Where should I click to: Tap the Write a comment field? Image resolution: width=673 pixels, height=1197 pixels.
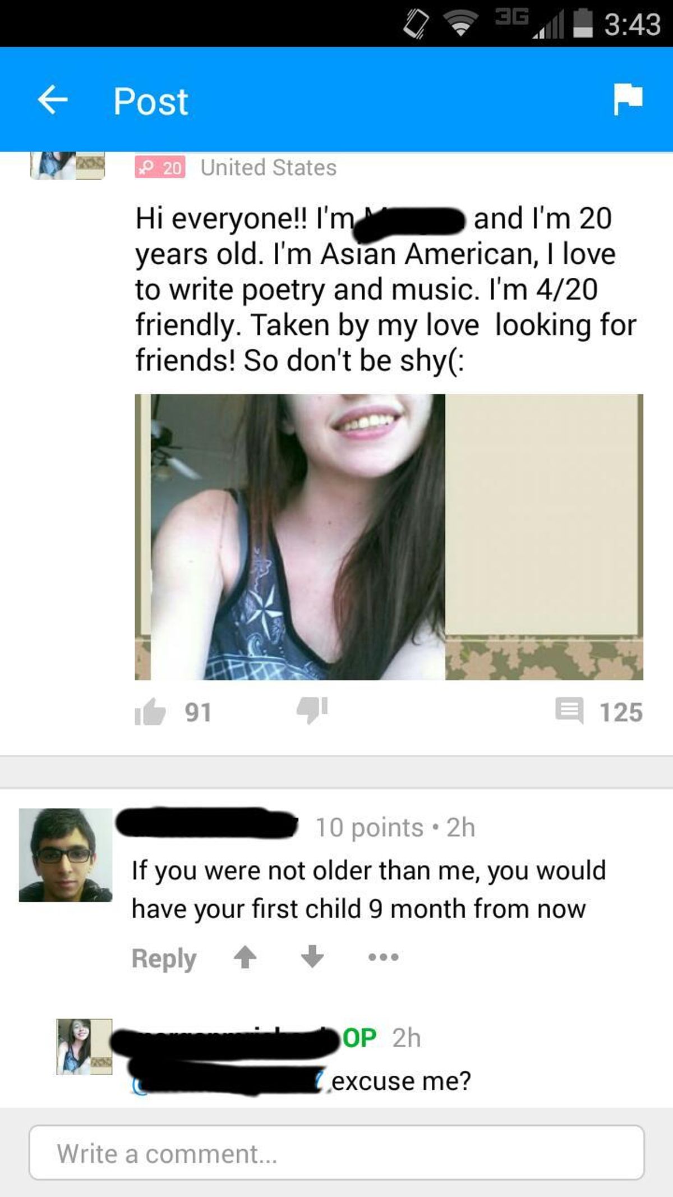tap(336, 1153)
